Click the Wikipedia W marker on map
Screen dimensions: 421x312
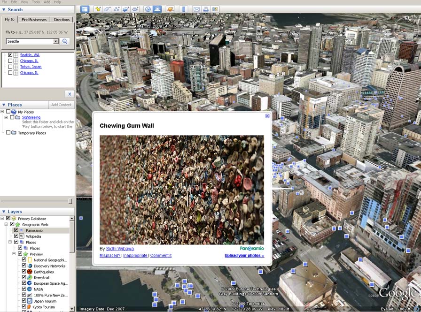pyautogui.click(x=302, y=192)
